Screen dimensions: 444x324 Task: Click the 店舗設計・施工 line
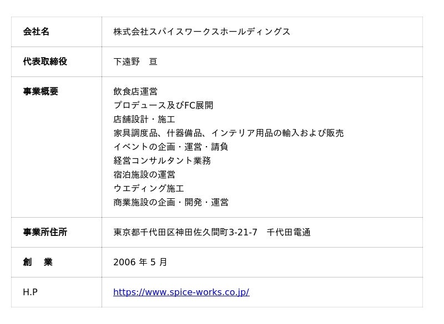click(x=144, y=119)
